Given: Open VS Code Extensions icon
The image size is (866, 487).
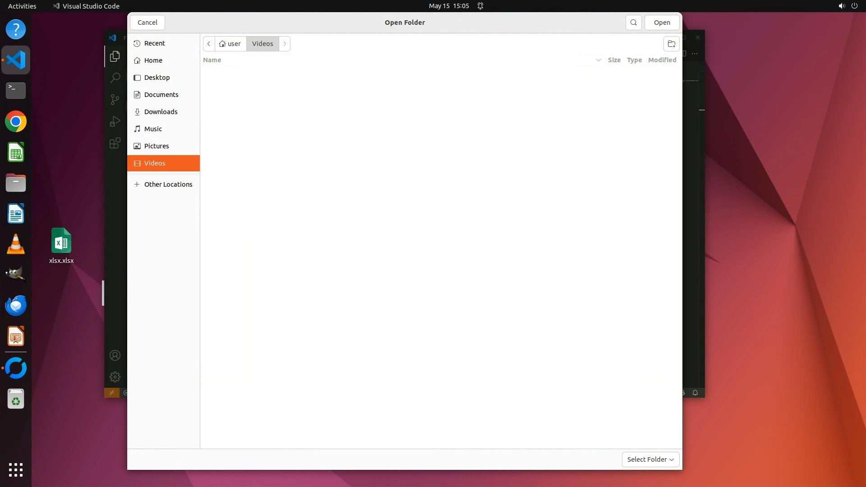Looking at the screenshot, I should pos(115,143).
